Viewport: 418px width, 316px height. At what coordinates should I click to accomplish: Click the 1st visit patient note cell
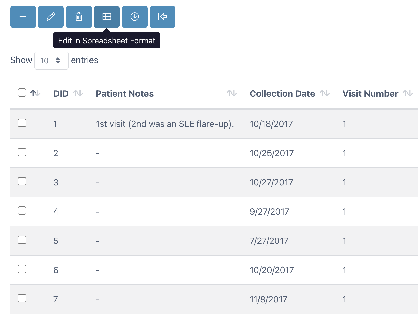(x=165, y=124)
